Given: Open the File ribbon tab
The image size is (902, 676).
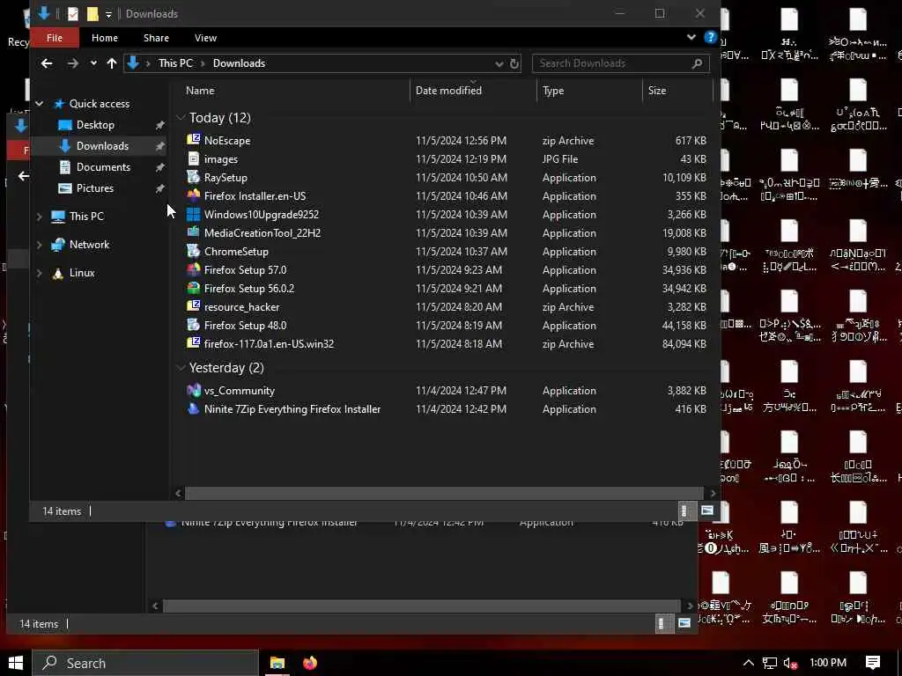Looking at the screenshot, I should tap(54, 37).
